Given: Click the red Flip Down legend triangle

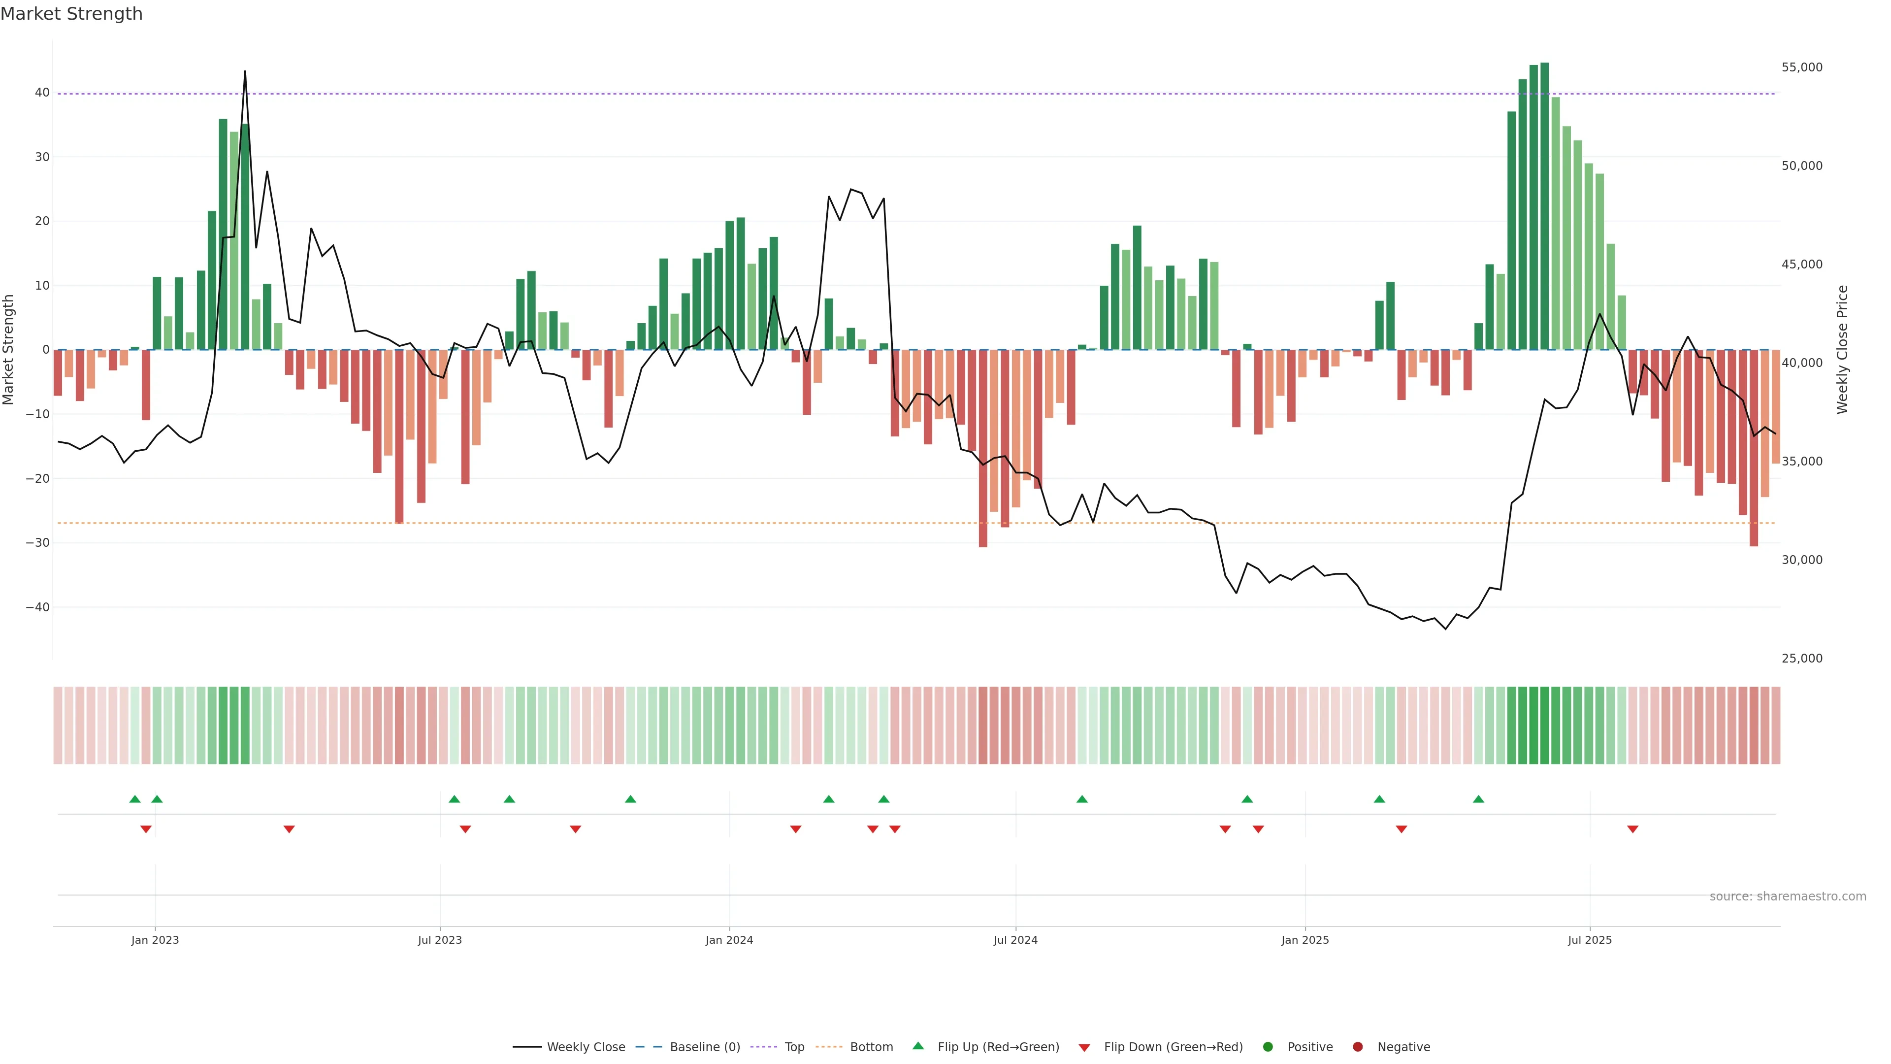Looking at the screenshot, I should [x=1084, y=1048].
